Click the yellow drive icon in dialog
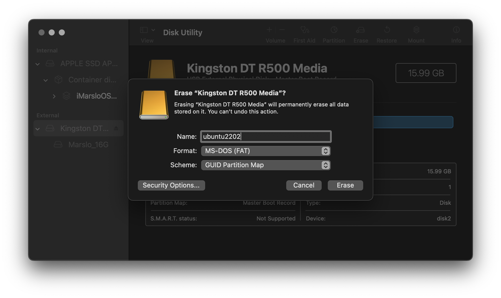This screenshot has height=298, width=501. pyautogui.click(x=154, y=105)
